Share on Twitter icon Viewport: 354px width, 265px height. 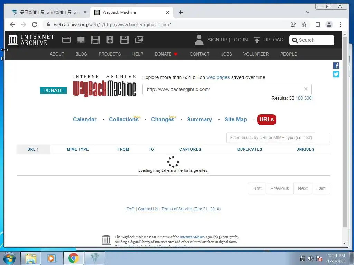click(x=336, y=74)
